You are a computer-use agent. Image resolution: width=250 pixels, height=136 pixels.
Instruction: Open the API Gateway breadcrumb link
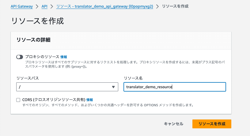22,6
